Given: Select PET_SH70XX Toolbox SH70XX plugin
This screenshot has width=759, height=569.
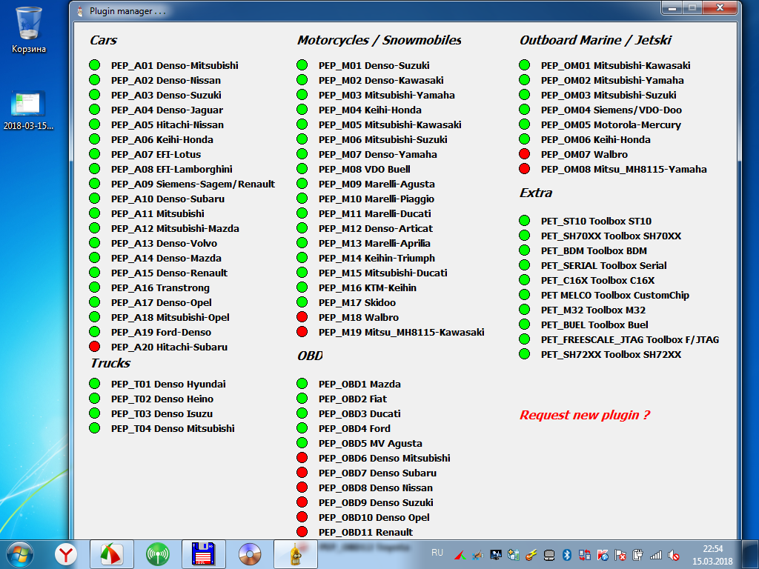Looking at the screenshot, I should pyautogui.click(x=611, y=236).
